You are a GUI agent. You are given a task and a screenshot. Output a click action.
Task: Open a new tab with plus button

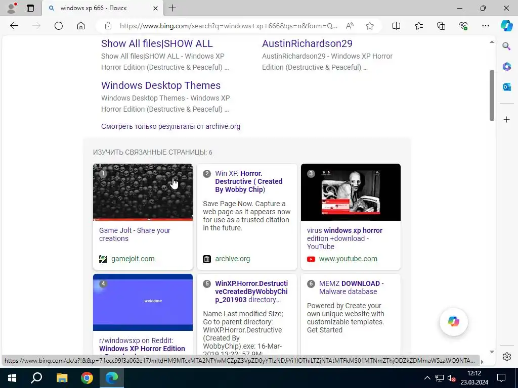(x=172, y=8)
